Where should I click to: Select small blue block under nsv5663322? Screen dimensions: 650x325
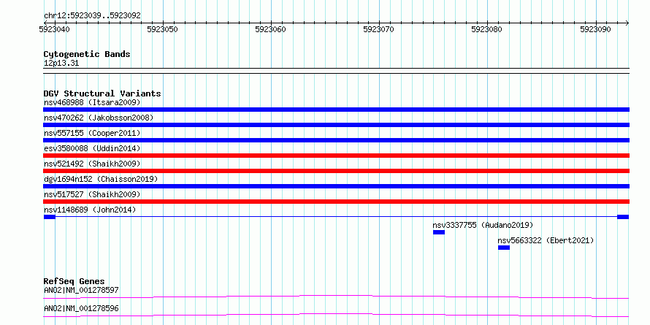click(504, 248)
